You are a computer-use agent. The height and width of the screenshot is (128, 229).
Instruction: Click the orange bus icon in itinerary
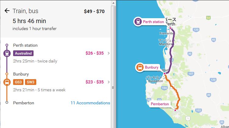click(x=7, y=82)
